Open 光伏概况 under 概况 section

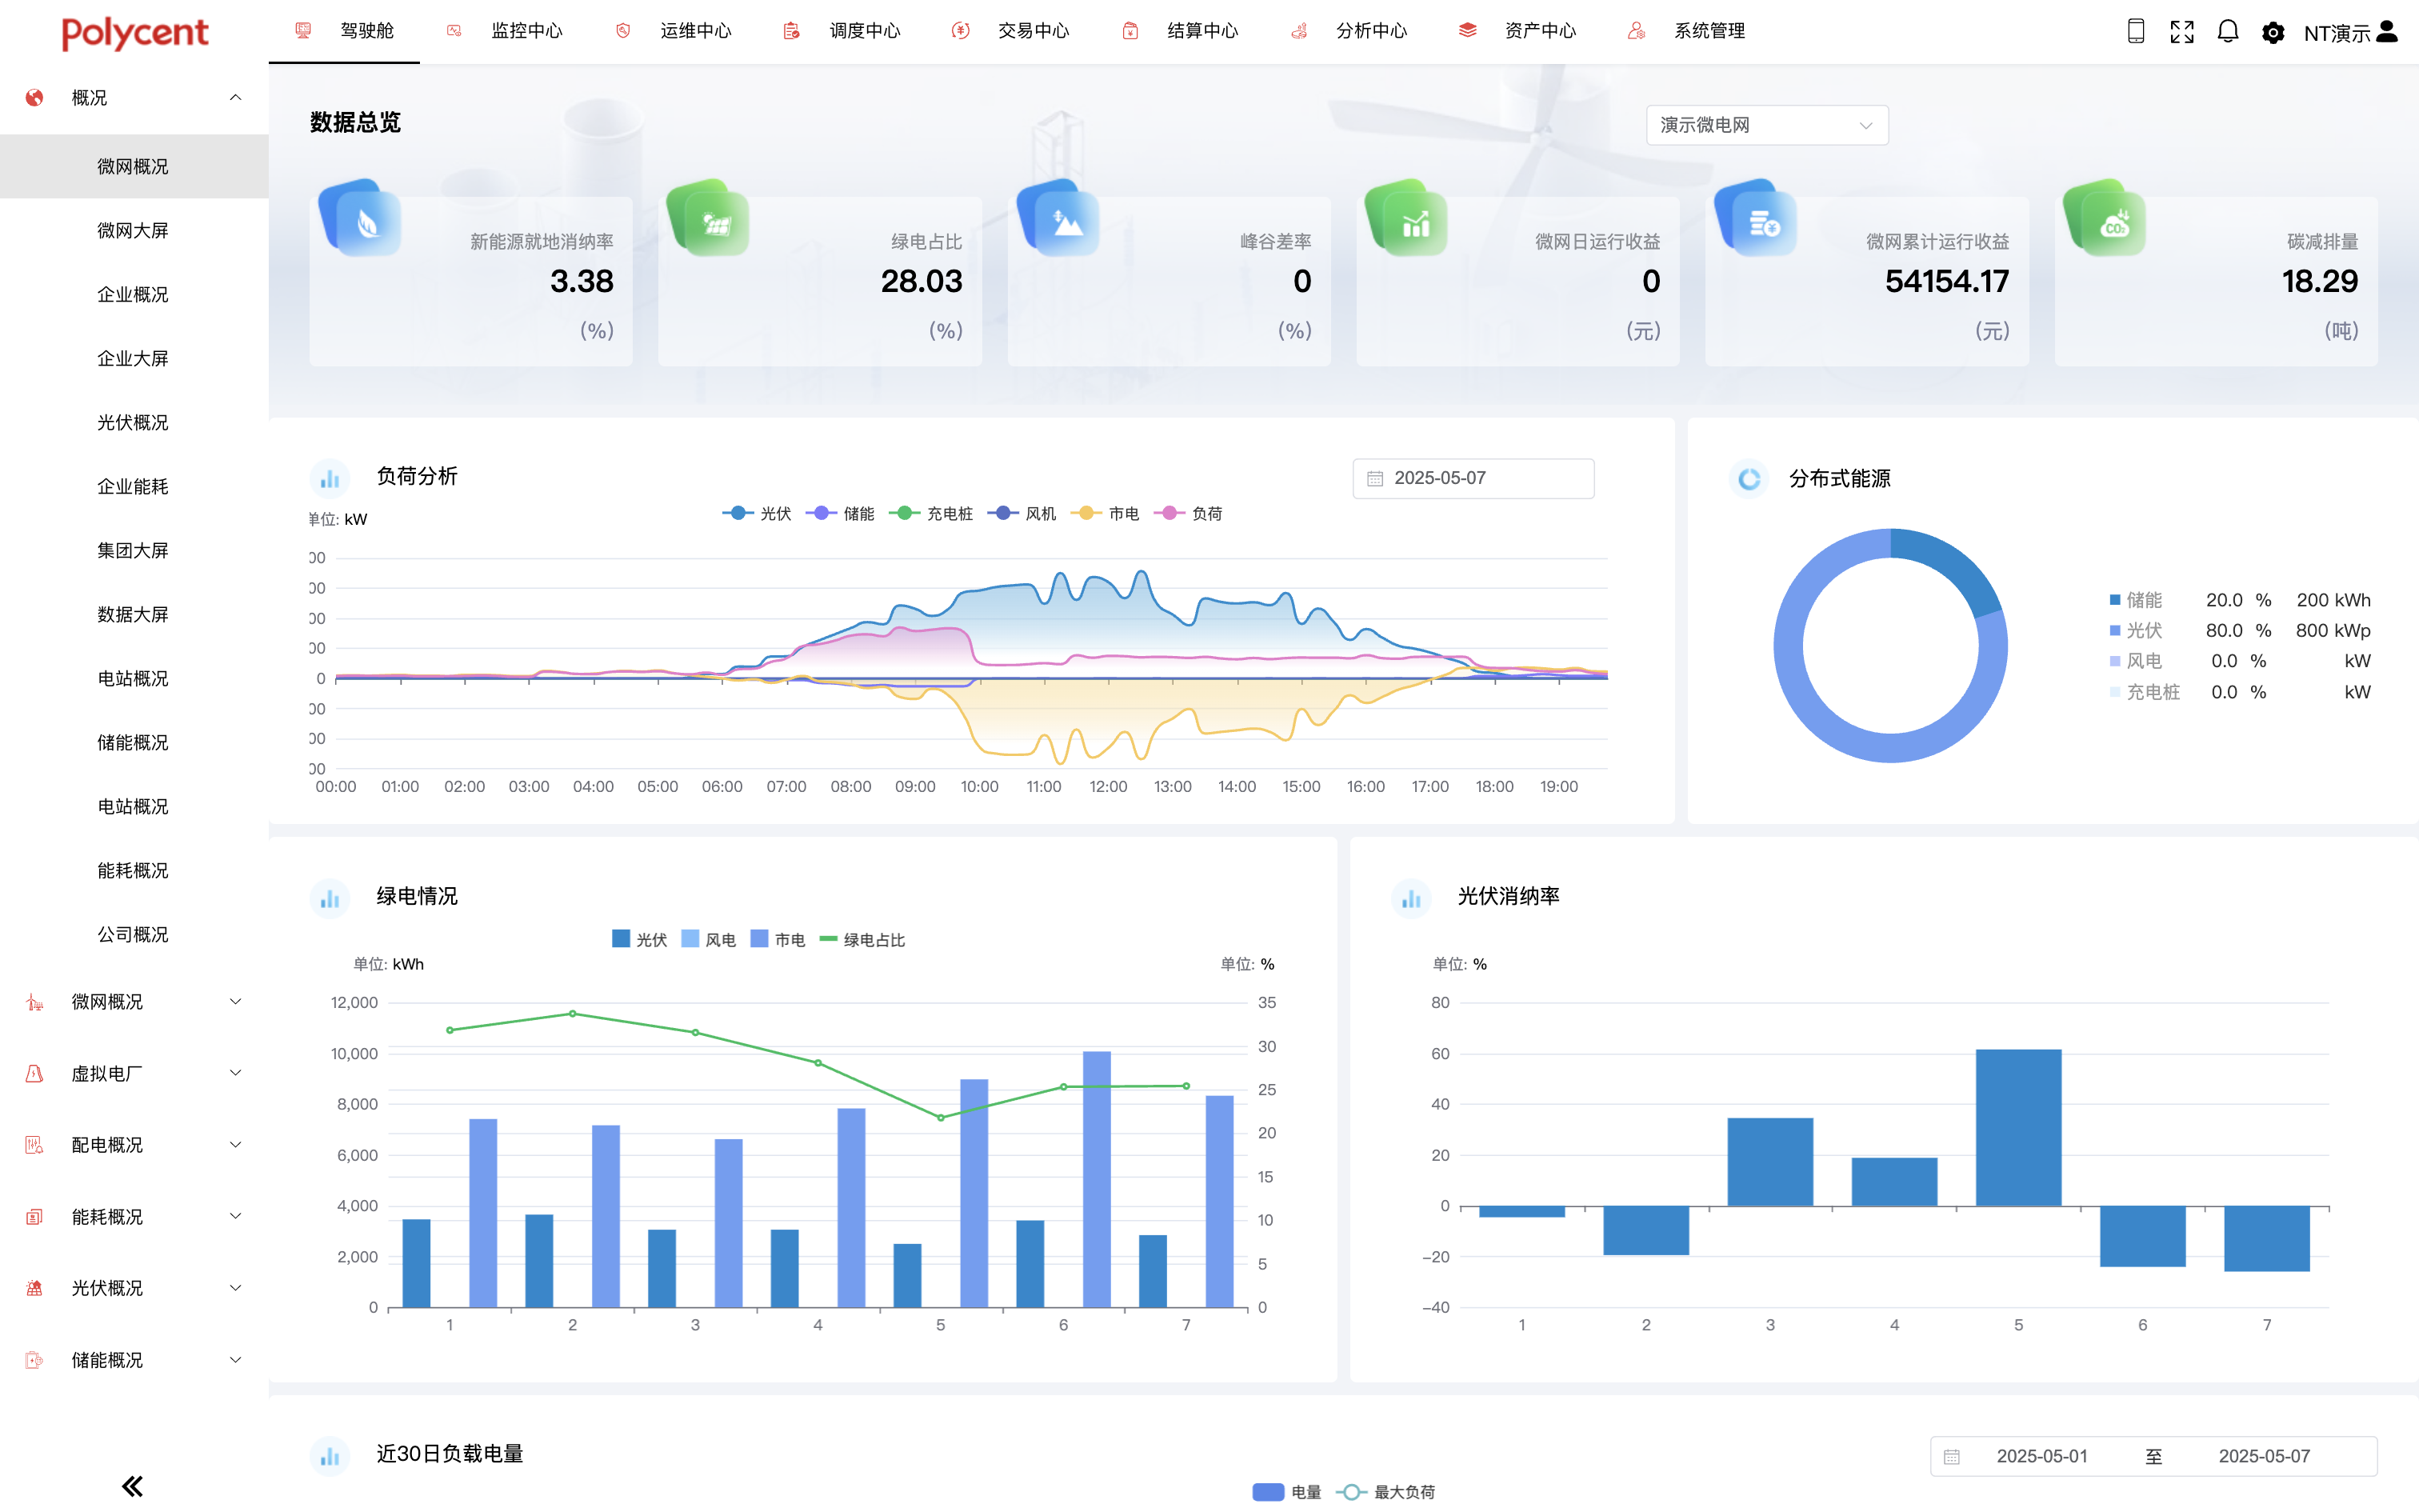(x=132, y=422)
